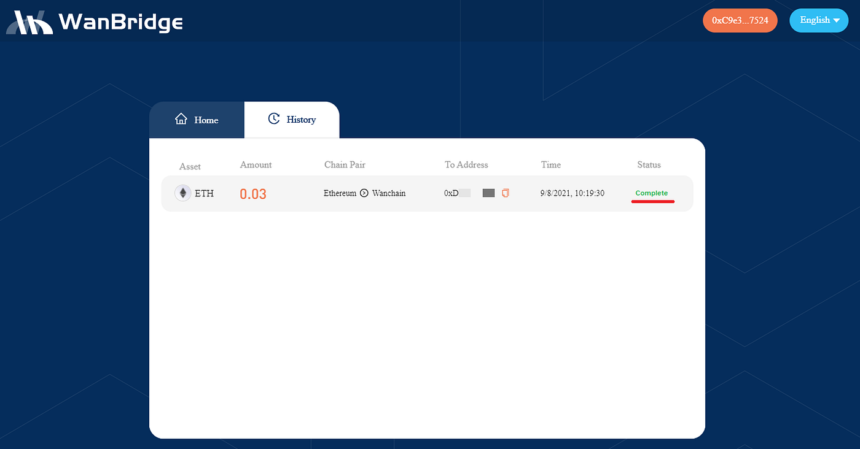Click the WanBridge logo icon
860x449 pixels.
pos(29,22)
